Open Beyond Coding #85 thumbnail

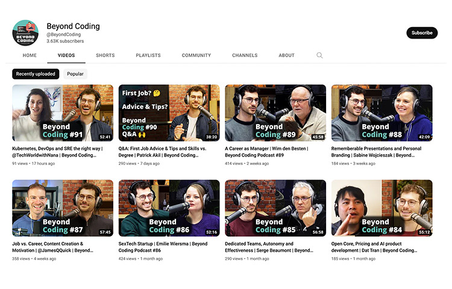[275, 208]
